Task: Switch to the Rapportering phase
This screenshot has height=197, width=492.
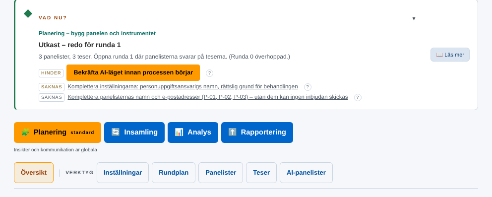Action: tap(257, 132)
